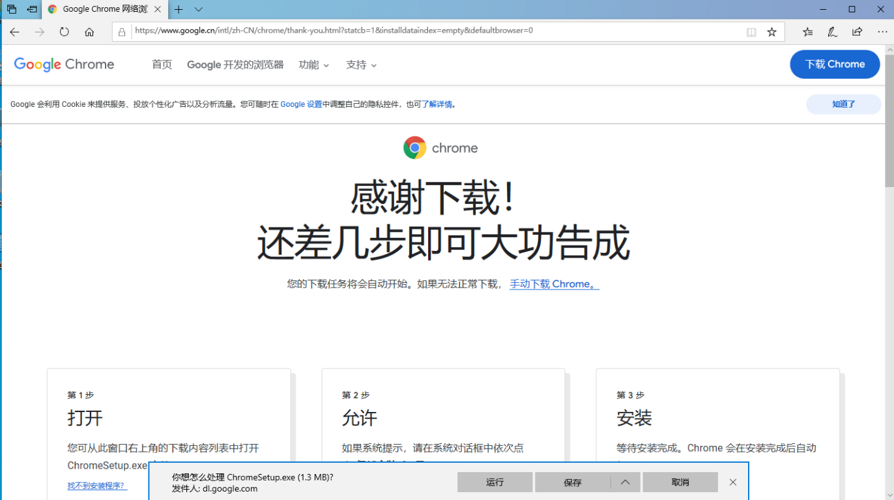Click the 允许 step two heading
This screenshot has height=500, width=894.
(360, 418)
